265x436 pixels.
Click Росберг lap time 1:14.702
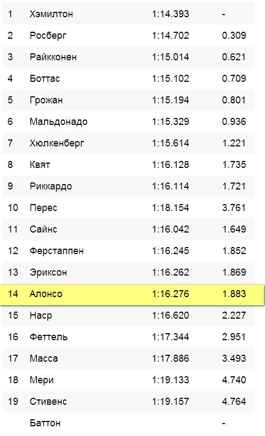pos(170,36)
